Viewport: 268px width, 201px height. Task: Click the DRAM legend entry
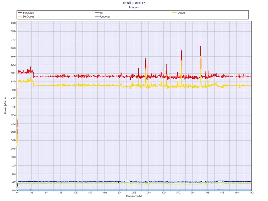pos(179,13)
